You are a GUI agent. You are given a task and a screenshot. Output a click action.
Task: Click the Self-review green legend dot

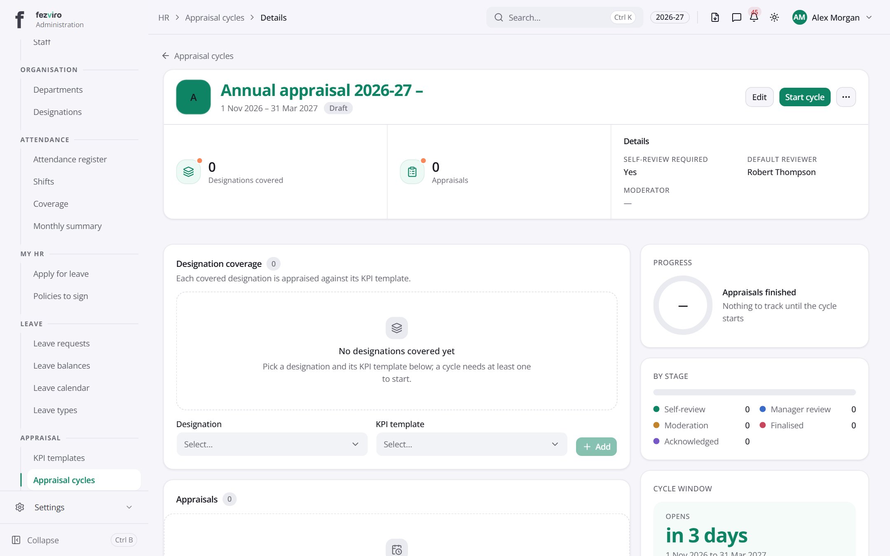click(x=656, y=409)
